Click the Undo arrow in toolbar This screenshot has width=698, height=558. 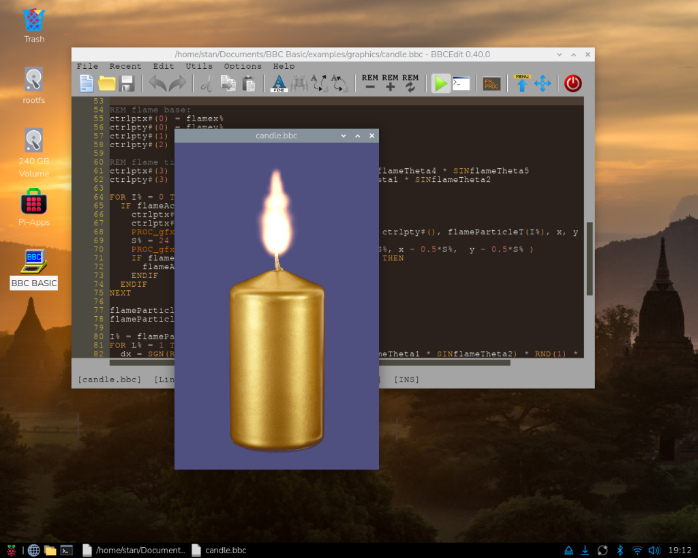point(157,84)
